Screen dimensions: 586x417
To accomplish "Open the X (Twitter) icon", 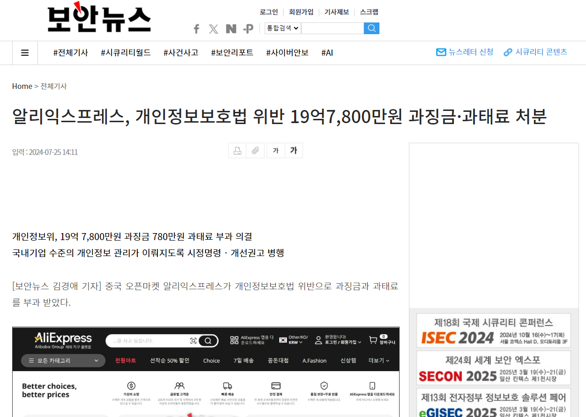I will [x=214, y=29].
